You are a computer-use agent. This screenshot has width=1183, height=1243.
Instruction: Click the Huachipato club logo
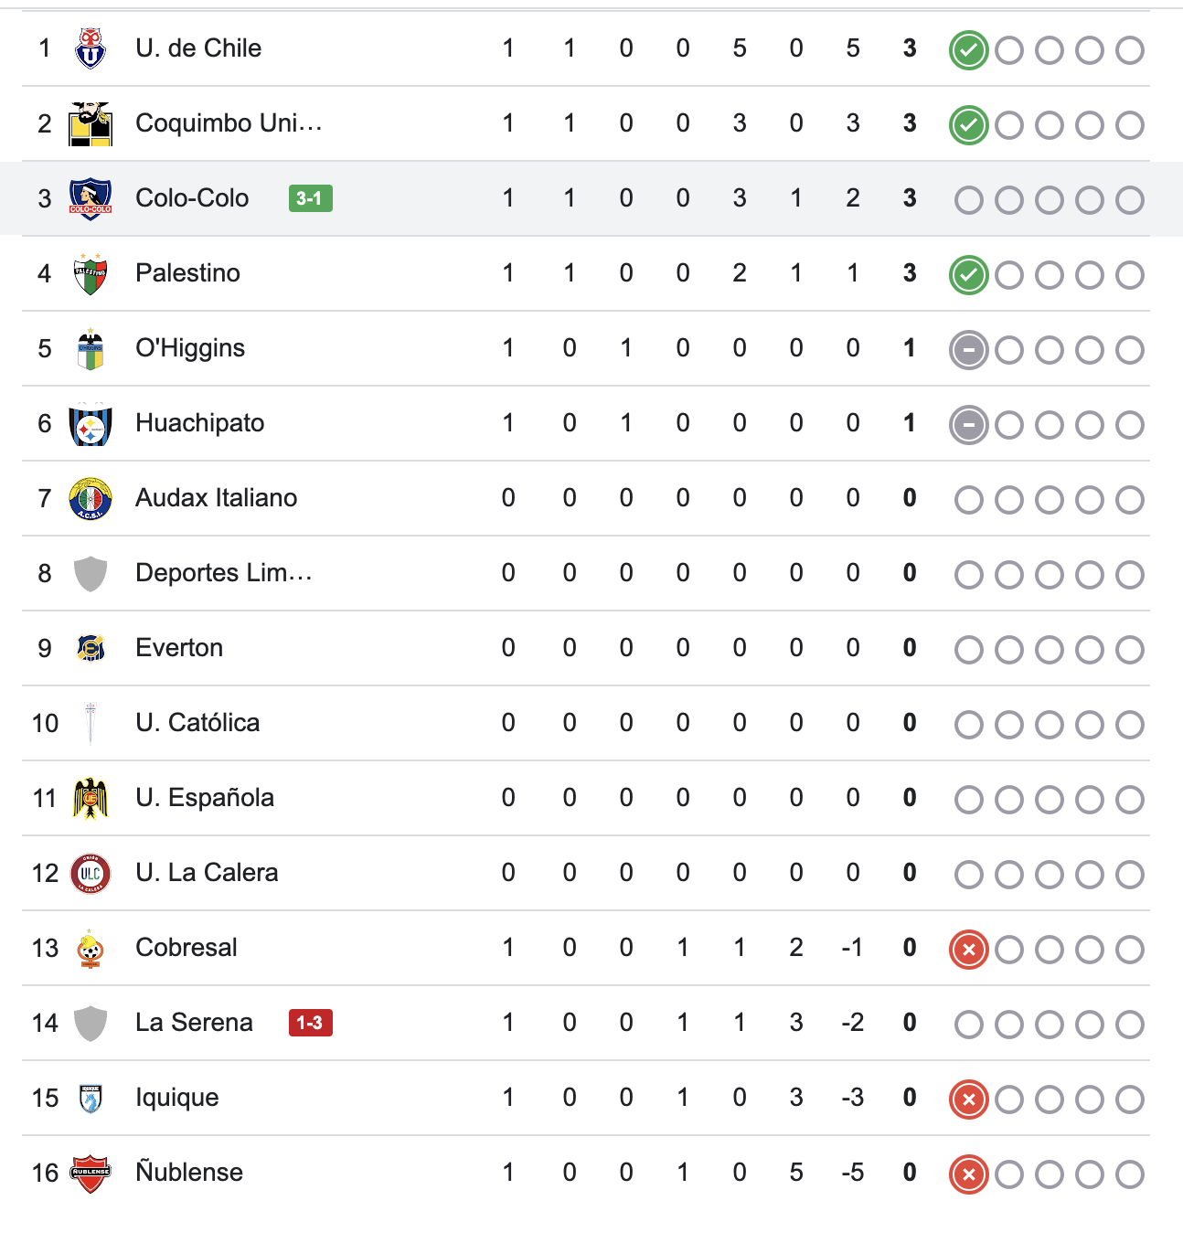click(x=91, y=424)
